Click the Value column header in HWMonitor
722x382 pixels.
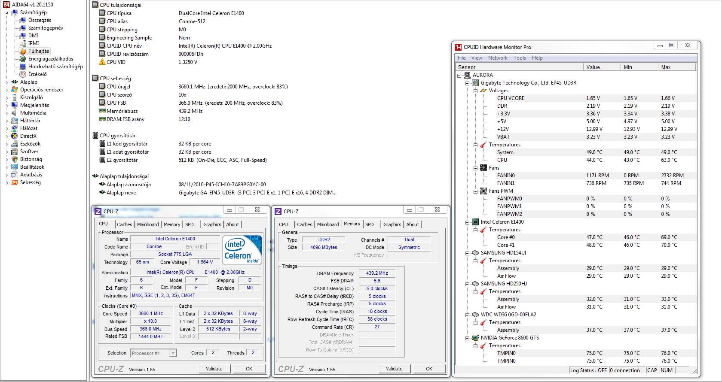602,67
